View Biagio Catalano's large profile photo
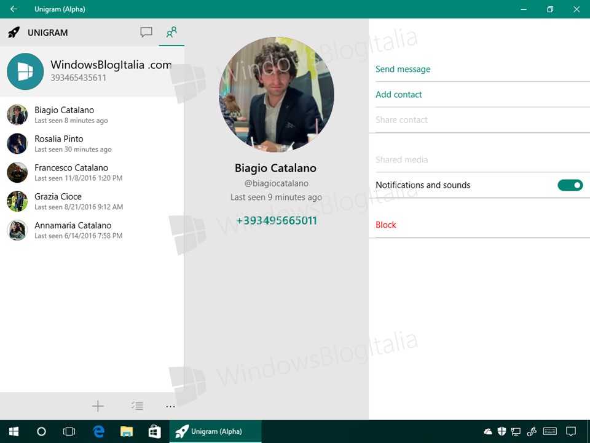Image resolution: width=590 pixels, height=443 pixels. point(277,94)
